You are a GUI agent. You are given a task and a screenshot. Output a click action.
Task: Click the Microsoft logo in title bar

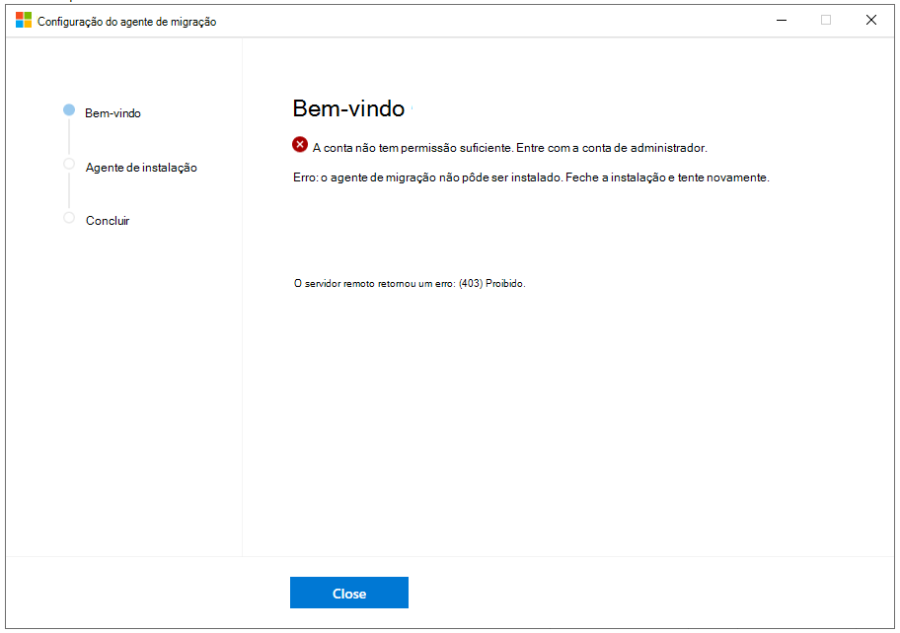point(24,20)
